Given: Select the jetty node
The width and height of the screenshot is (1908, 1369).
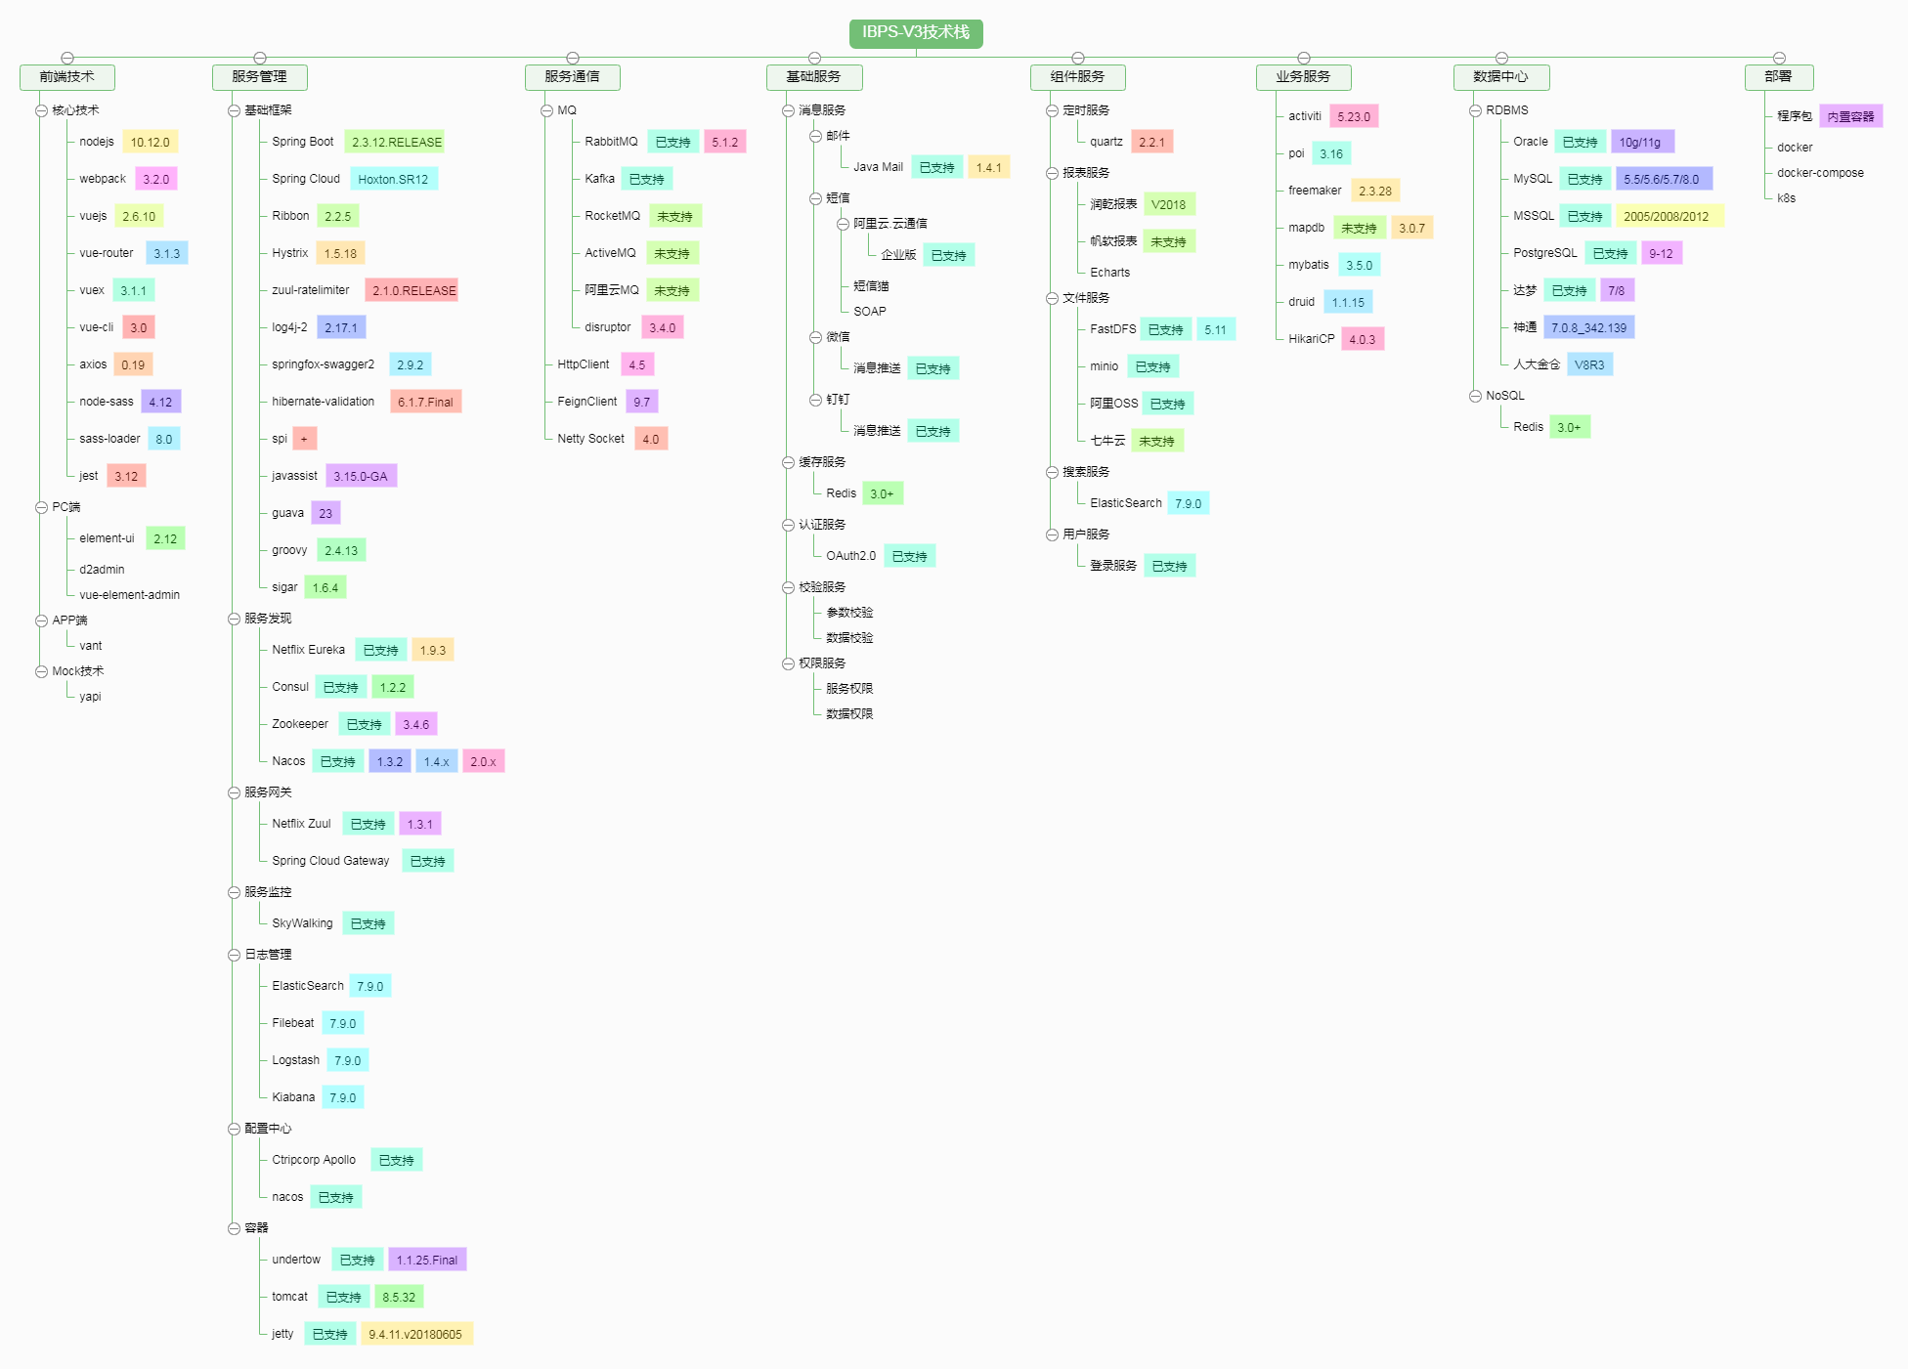Looking at the screenshot, I should [282, 1334].
